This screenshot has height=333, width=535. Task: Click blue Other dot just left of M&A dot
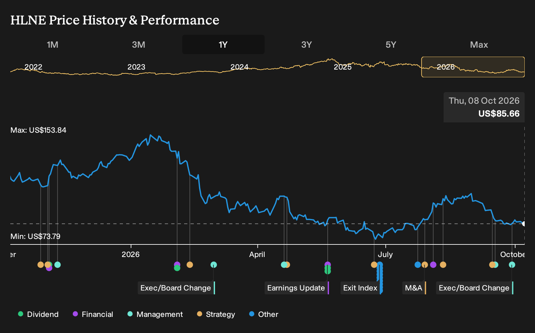click(418, 265)
